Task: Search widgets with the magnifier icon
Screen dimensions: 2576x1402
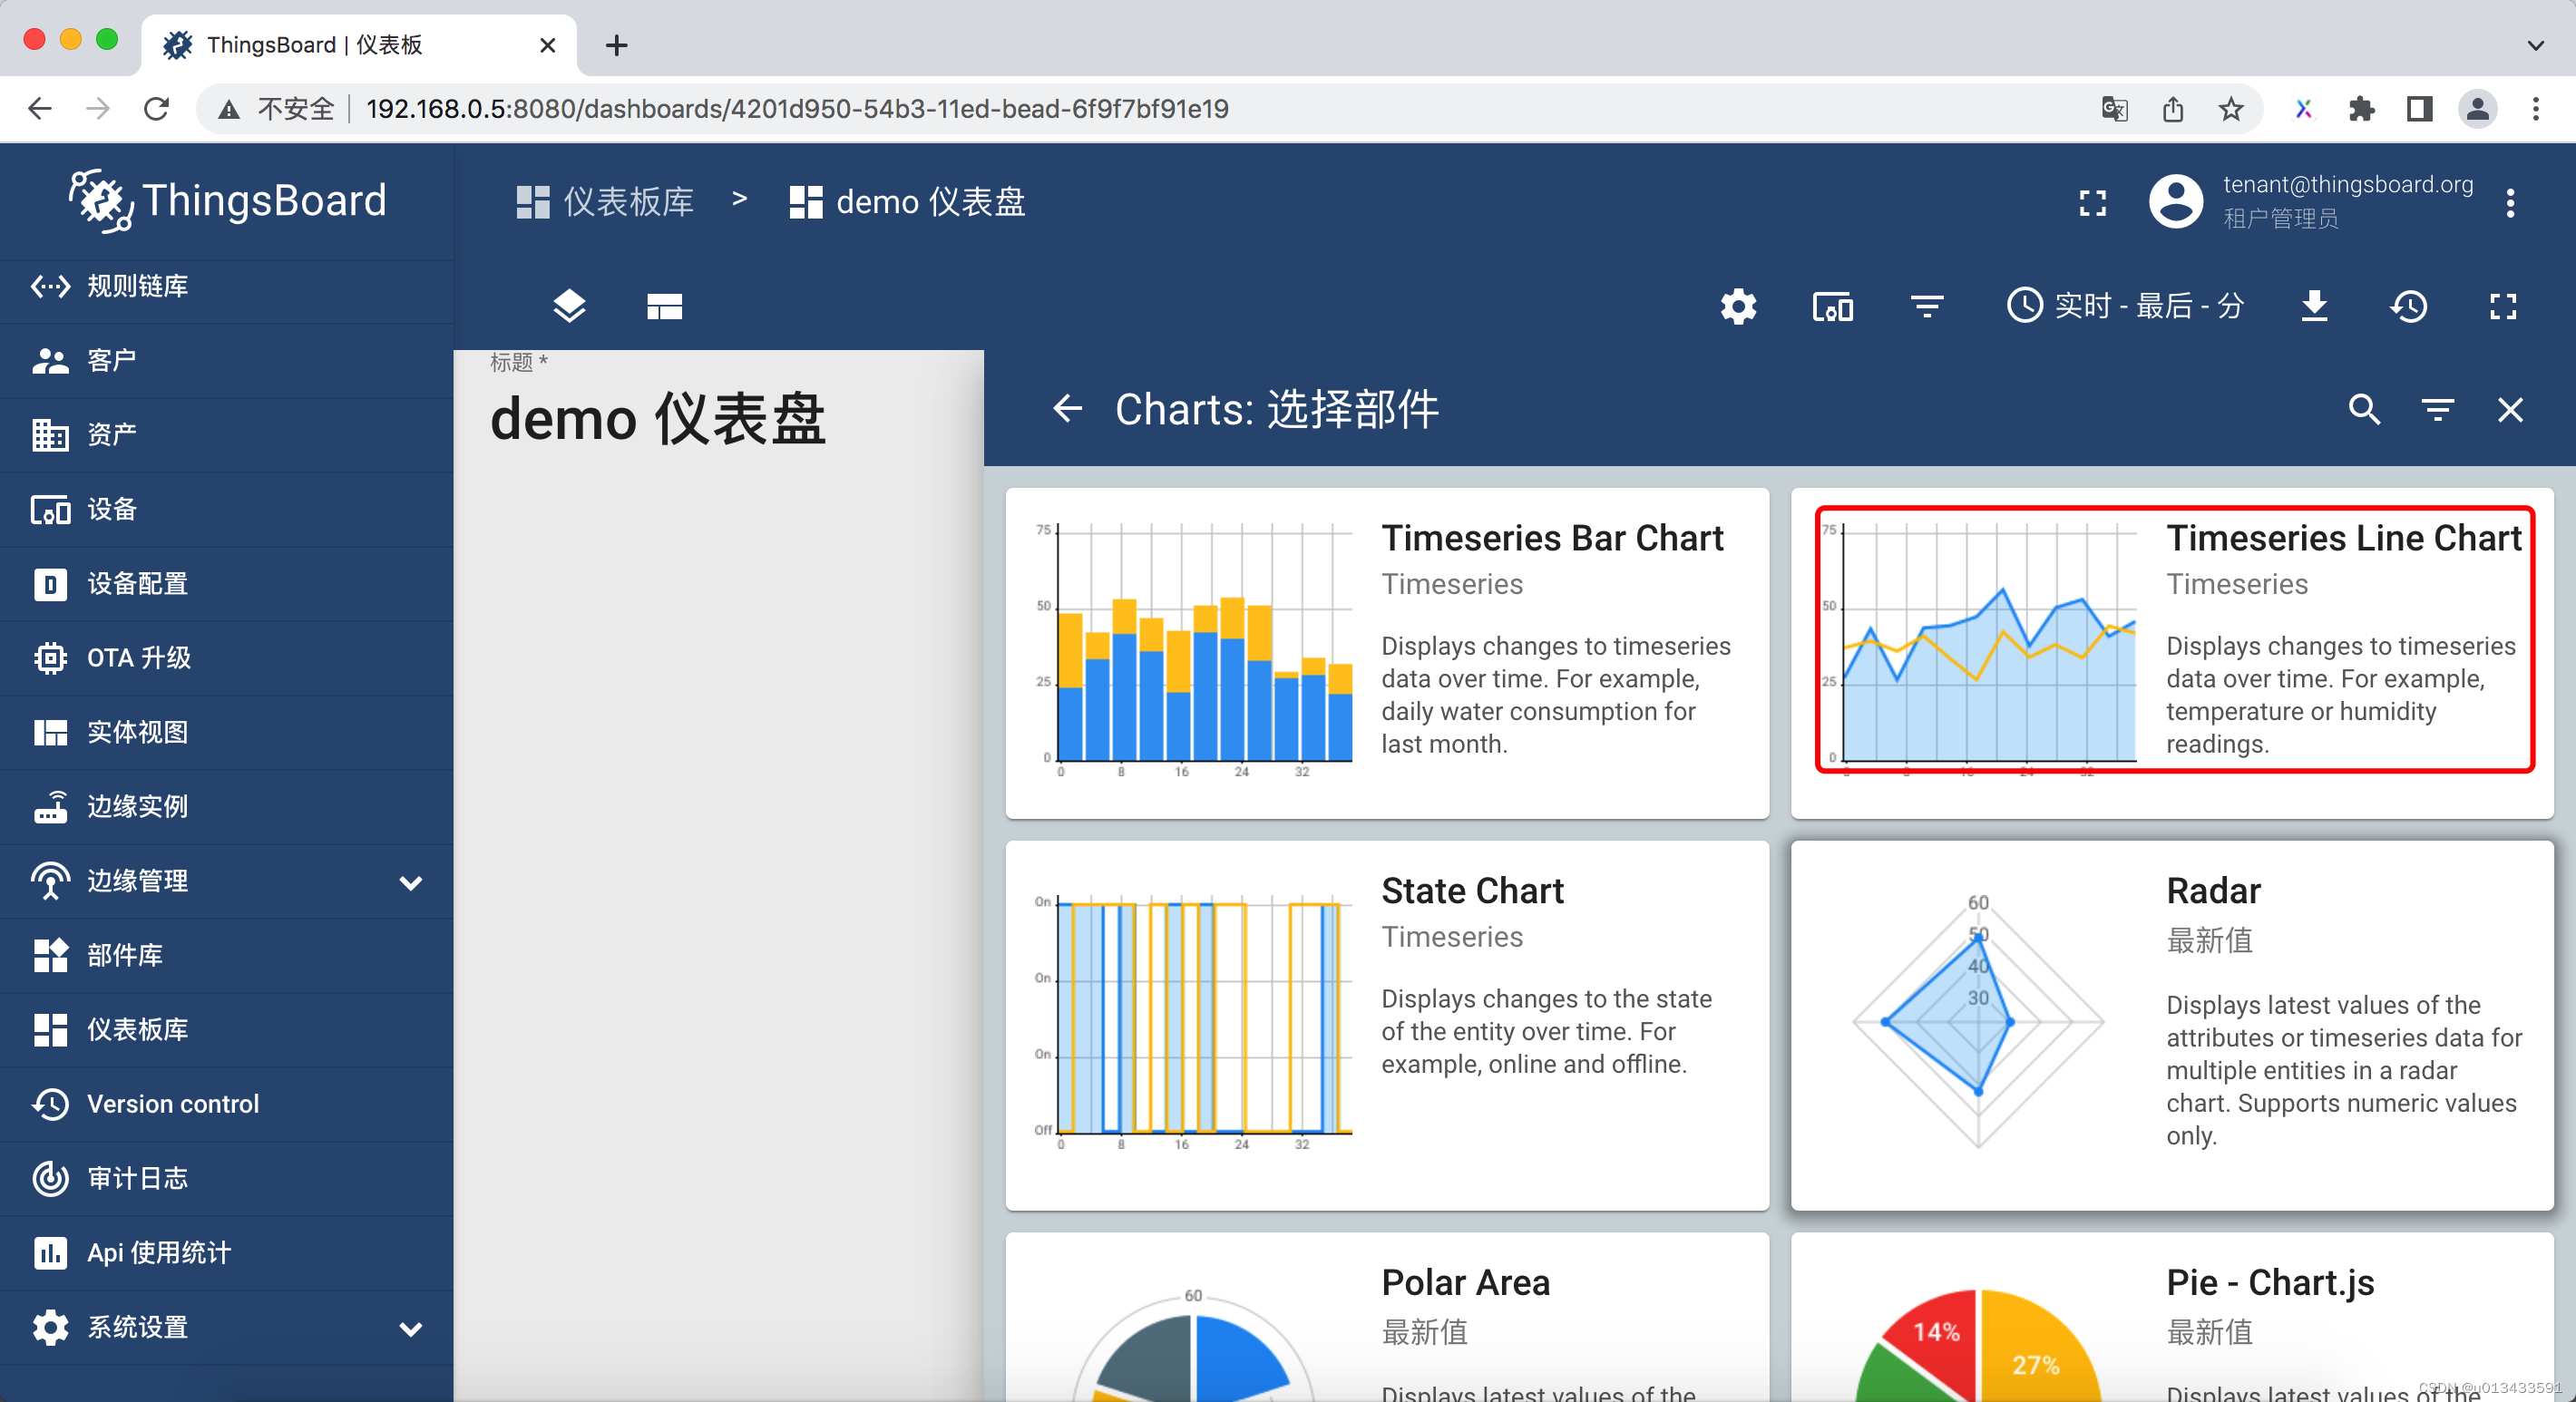Action: click(x=2364, y=410)
